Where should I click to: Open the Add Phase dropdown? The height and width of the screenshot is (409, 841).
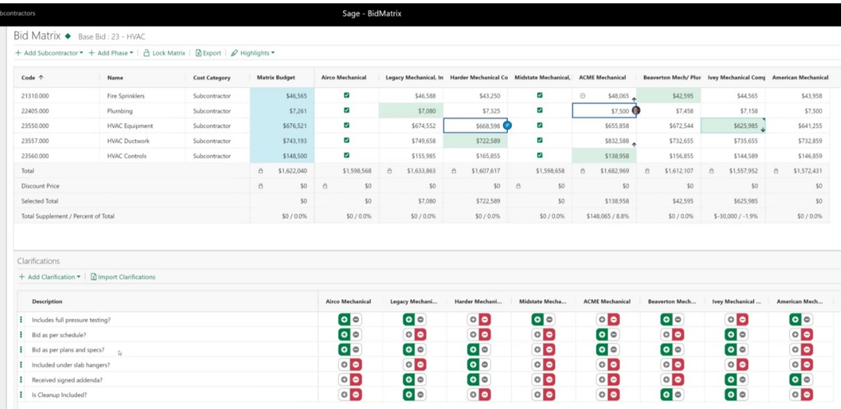(111, 53)
